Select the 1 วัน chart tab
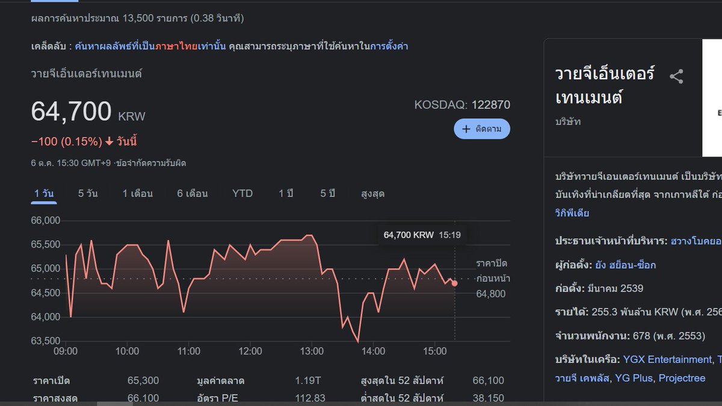Viewport: 722px width, 406px height. [44, 194]
